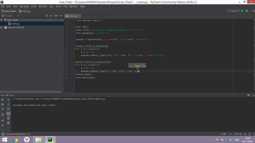The image size is (255, 143).
Task: Collapse the Line_Chart project folder
Action: point(2,20)
